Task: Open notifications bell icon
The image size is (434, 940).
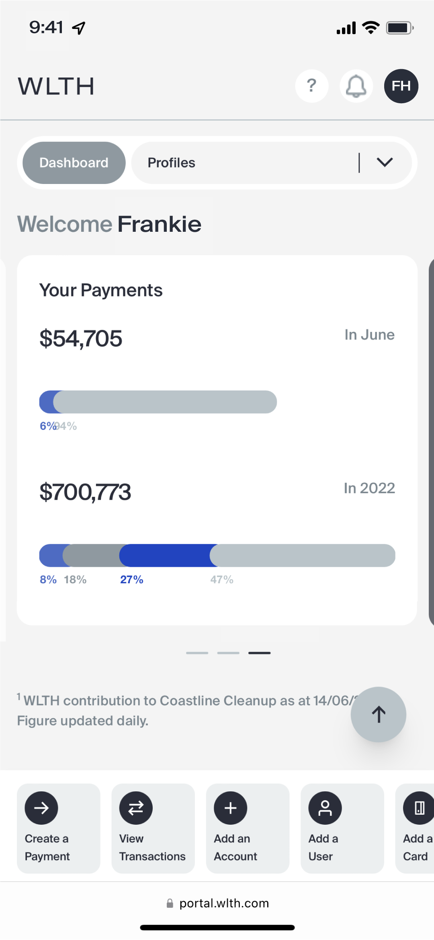Action: (356, 86)
